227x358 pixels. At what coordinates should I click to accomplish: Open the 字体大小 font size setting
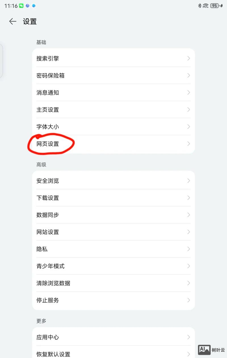pos(47,127)
